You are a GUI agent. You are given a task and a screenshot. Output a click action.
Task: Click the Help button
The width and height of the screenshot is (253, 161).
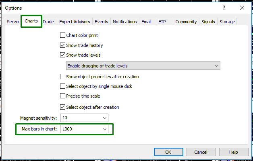pyautogui.click(x=234, y=152)
